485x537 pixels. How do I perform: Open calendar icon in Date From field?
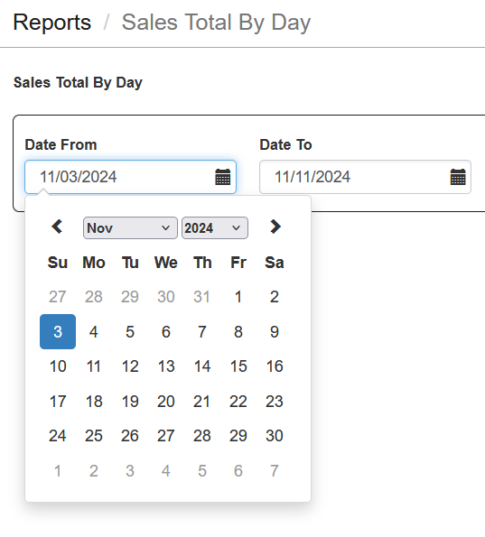pos(223,177)
